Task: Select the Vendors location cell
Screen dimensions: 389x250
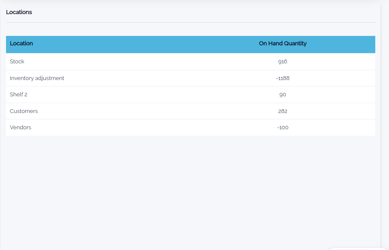Action: coord(21,128)
